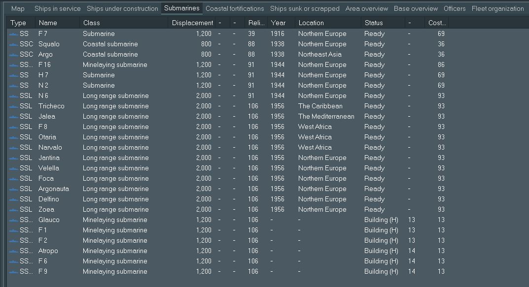Viewport: 529px width, 287px height.
Task: Sort by the Status column header
Action: coord(383,23)
